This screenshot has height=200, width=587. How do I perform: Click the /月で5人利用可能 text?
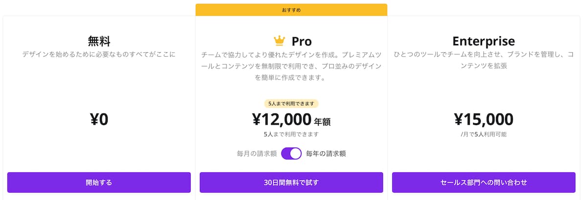tap(484, 134)
